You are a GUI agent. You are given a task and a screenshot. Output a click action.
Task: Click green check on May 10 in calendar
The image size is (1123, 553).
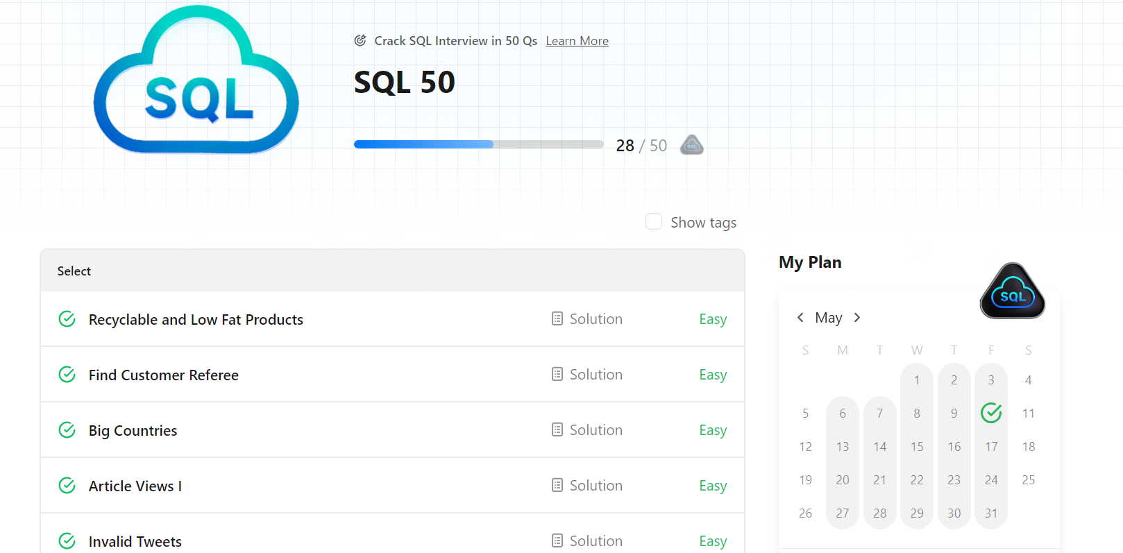[x=991, y=413]
